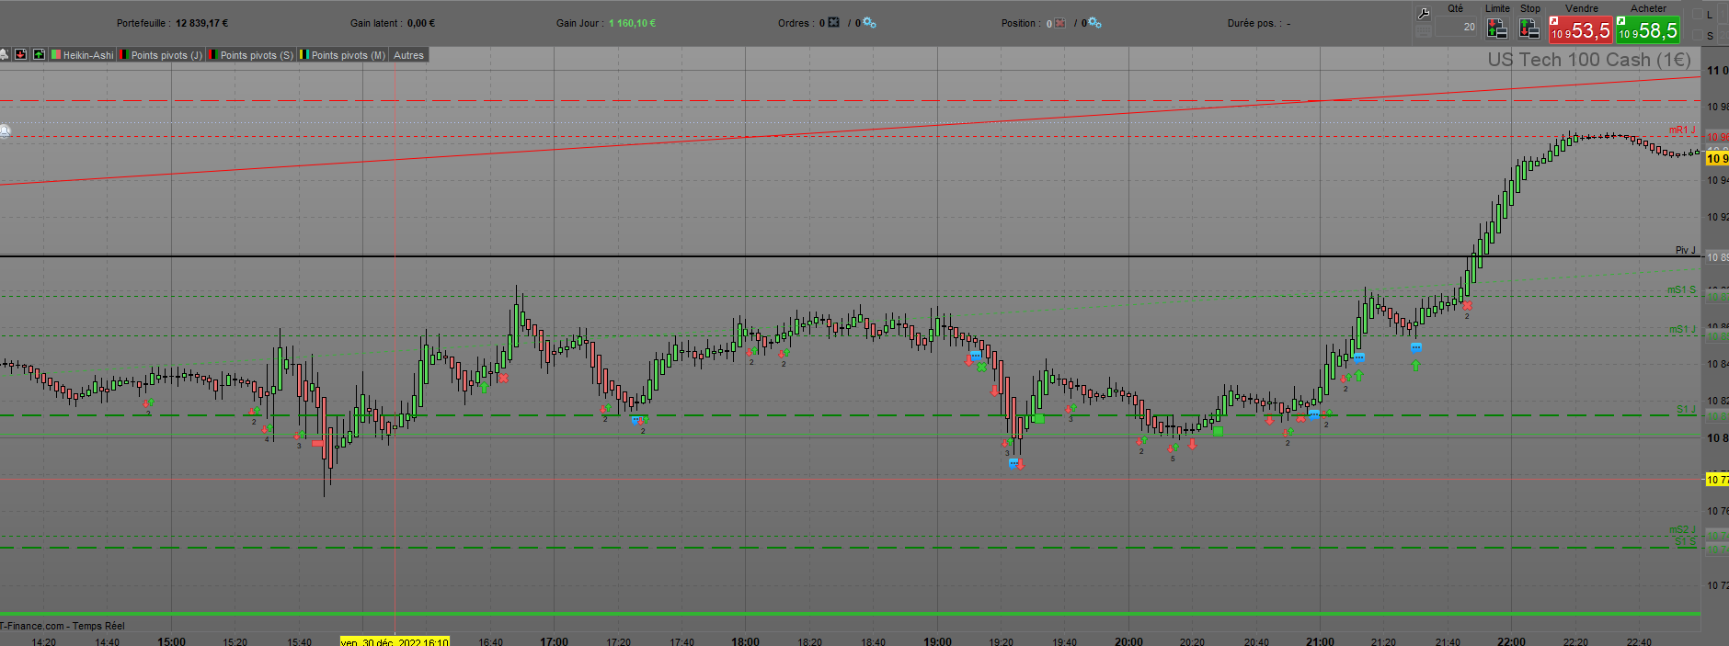This screenshot has width=1729, height=646.
Task: Click the green square marker near 19:30
Action: 1038,419
